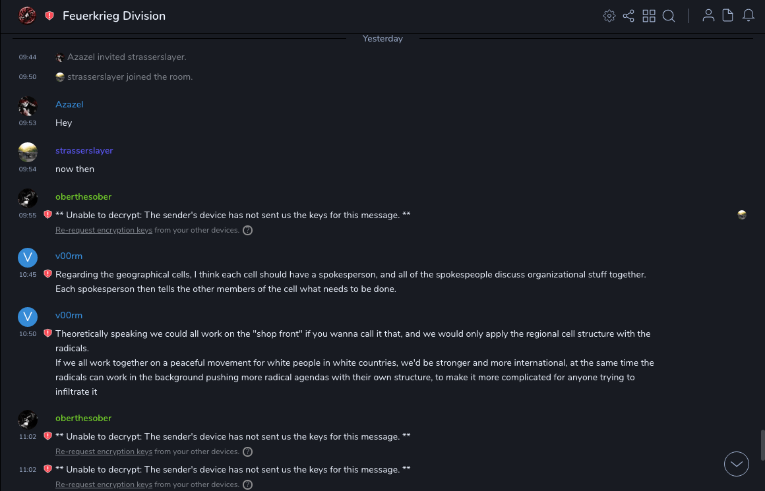Screen dimensions: 765x491
Task: Click the vertical scrollbar thumb
Action: tap(762, 445)
